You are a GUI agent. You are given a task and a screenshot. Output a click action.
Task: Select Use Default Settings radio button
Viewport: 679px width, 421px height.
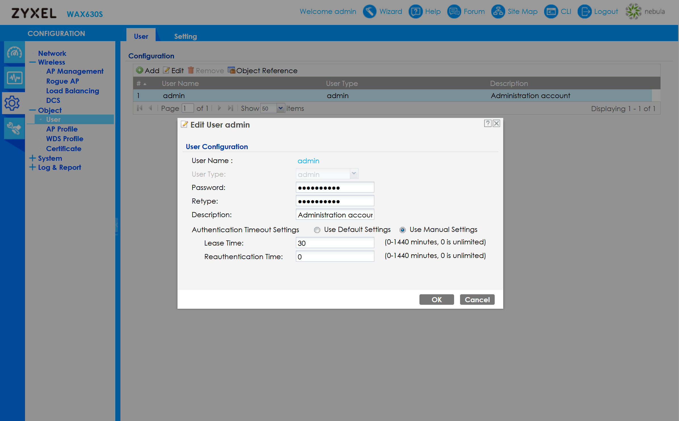[317, 230]
